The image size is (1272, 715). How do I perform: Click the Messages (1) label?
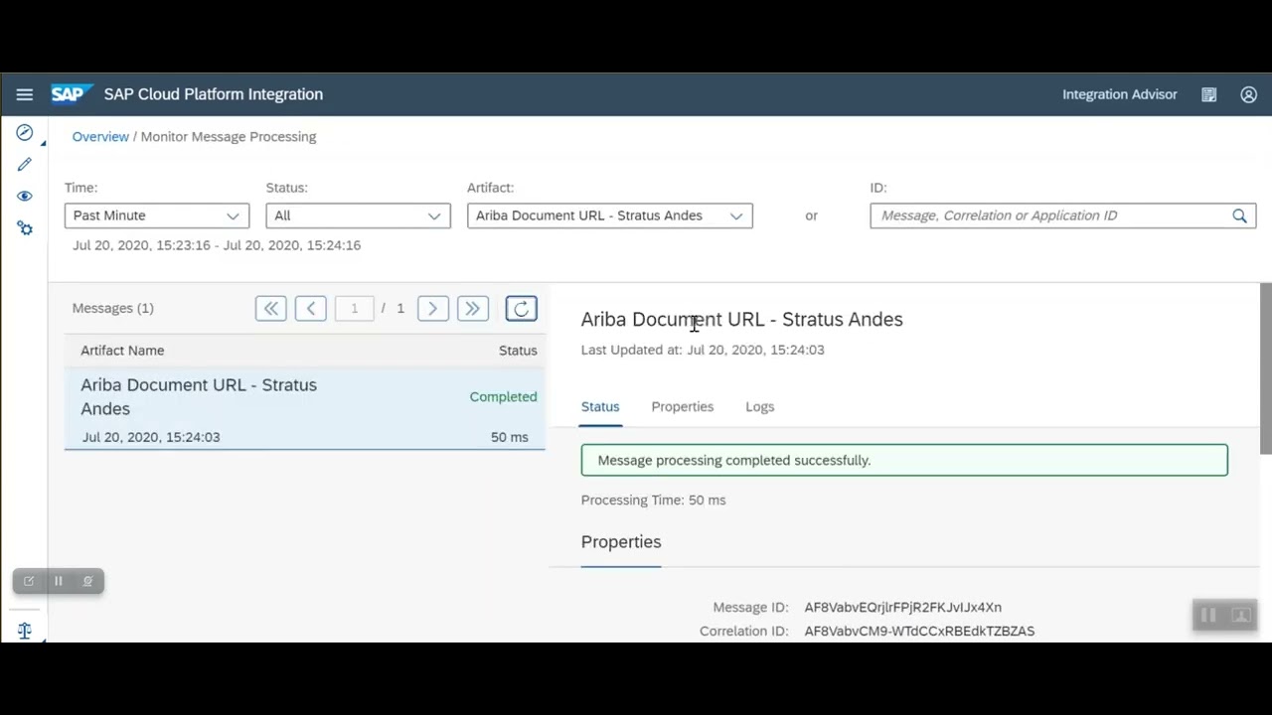coord(113,308)
